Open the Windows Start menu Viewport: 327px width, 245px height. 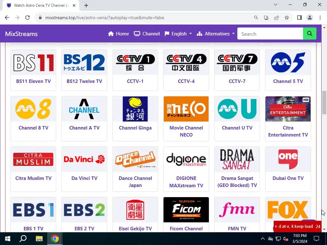pos(8,239)
